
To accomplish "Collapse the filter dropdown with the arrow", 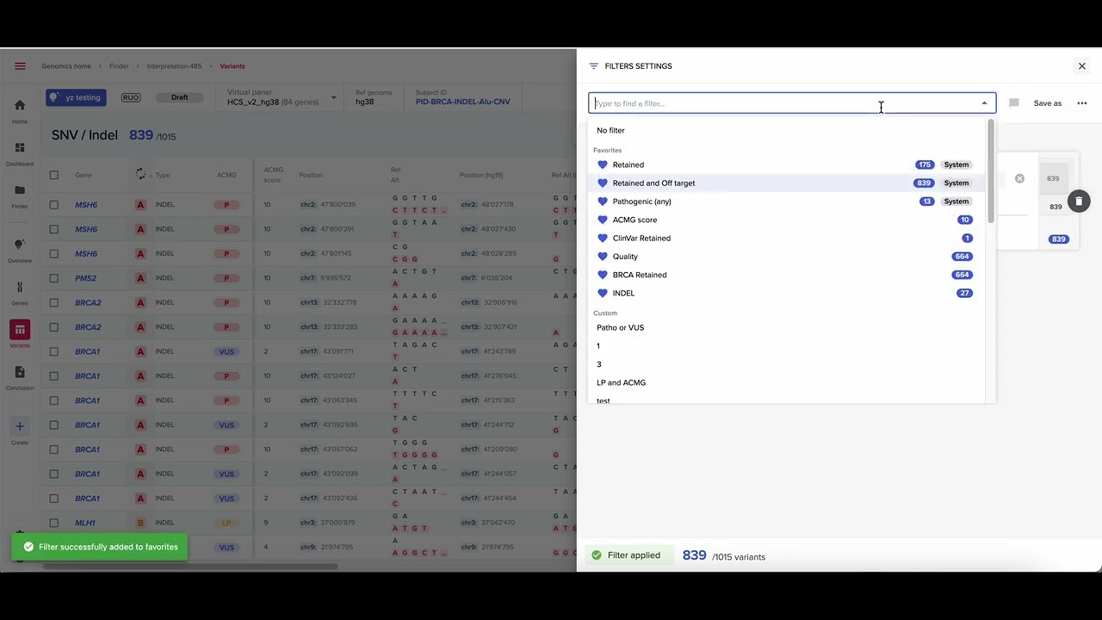I will point(984,103).
